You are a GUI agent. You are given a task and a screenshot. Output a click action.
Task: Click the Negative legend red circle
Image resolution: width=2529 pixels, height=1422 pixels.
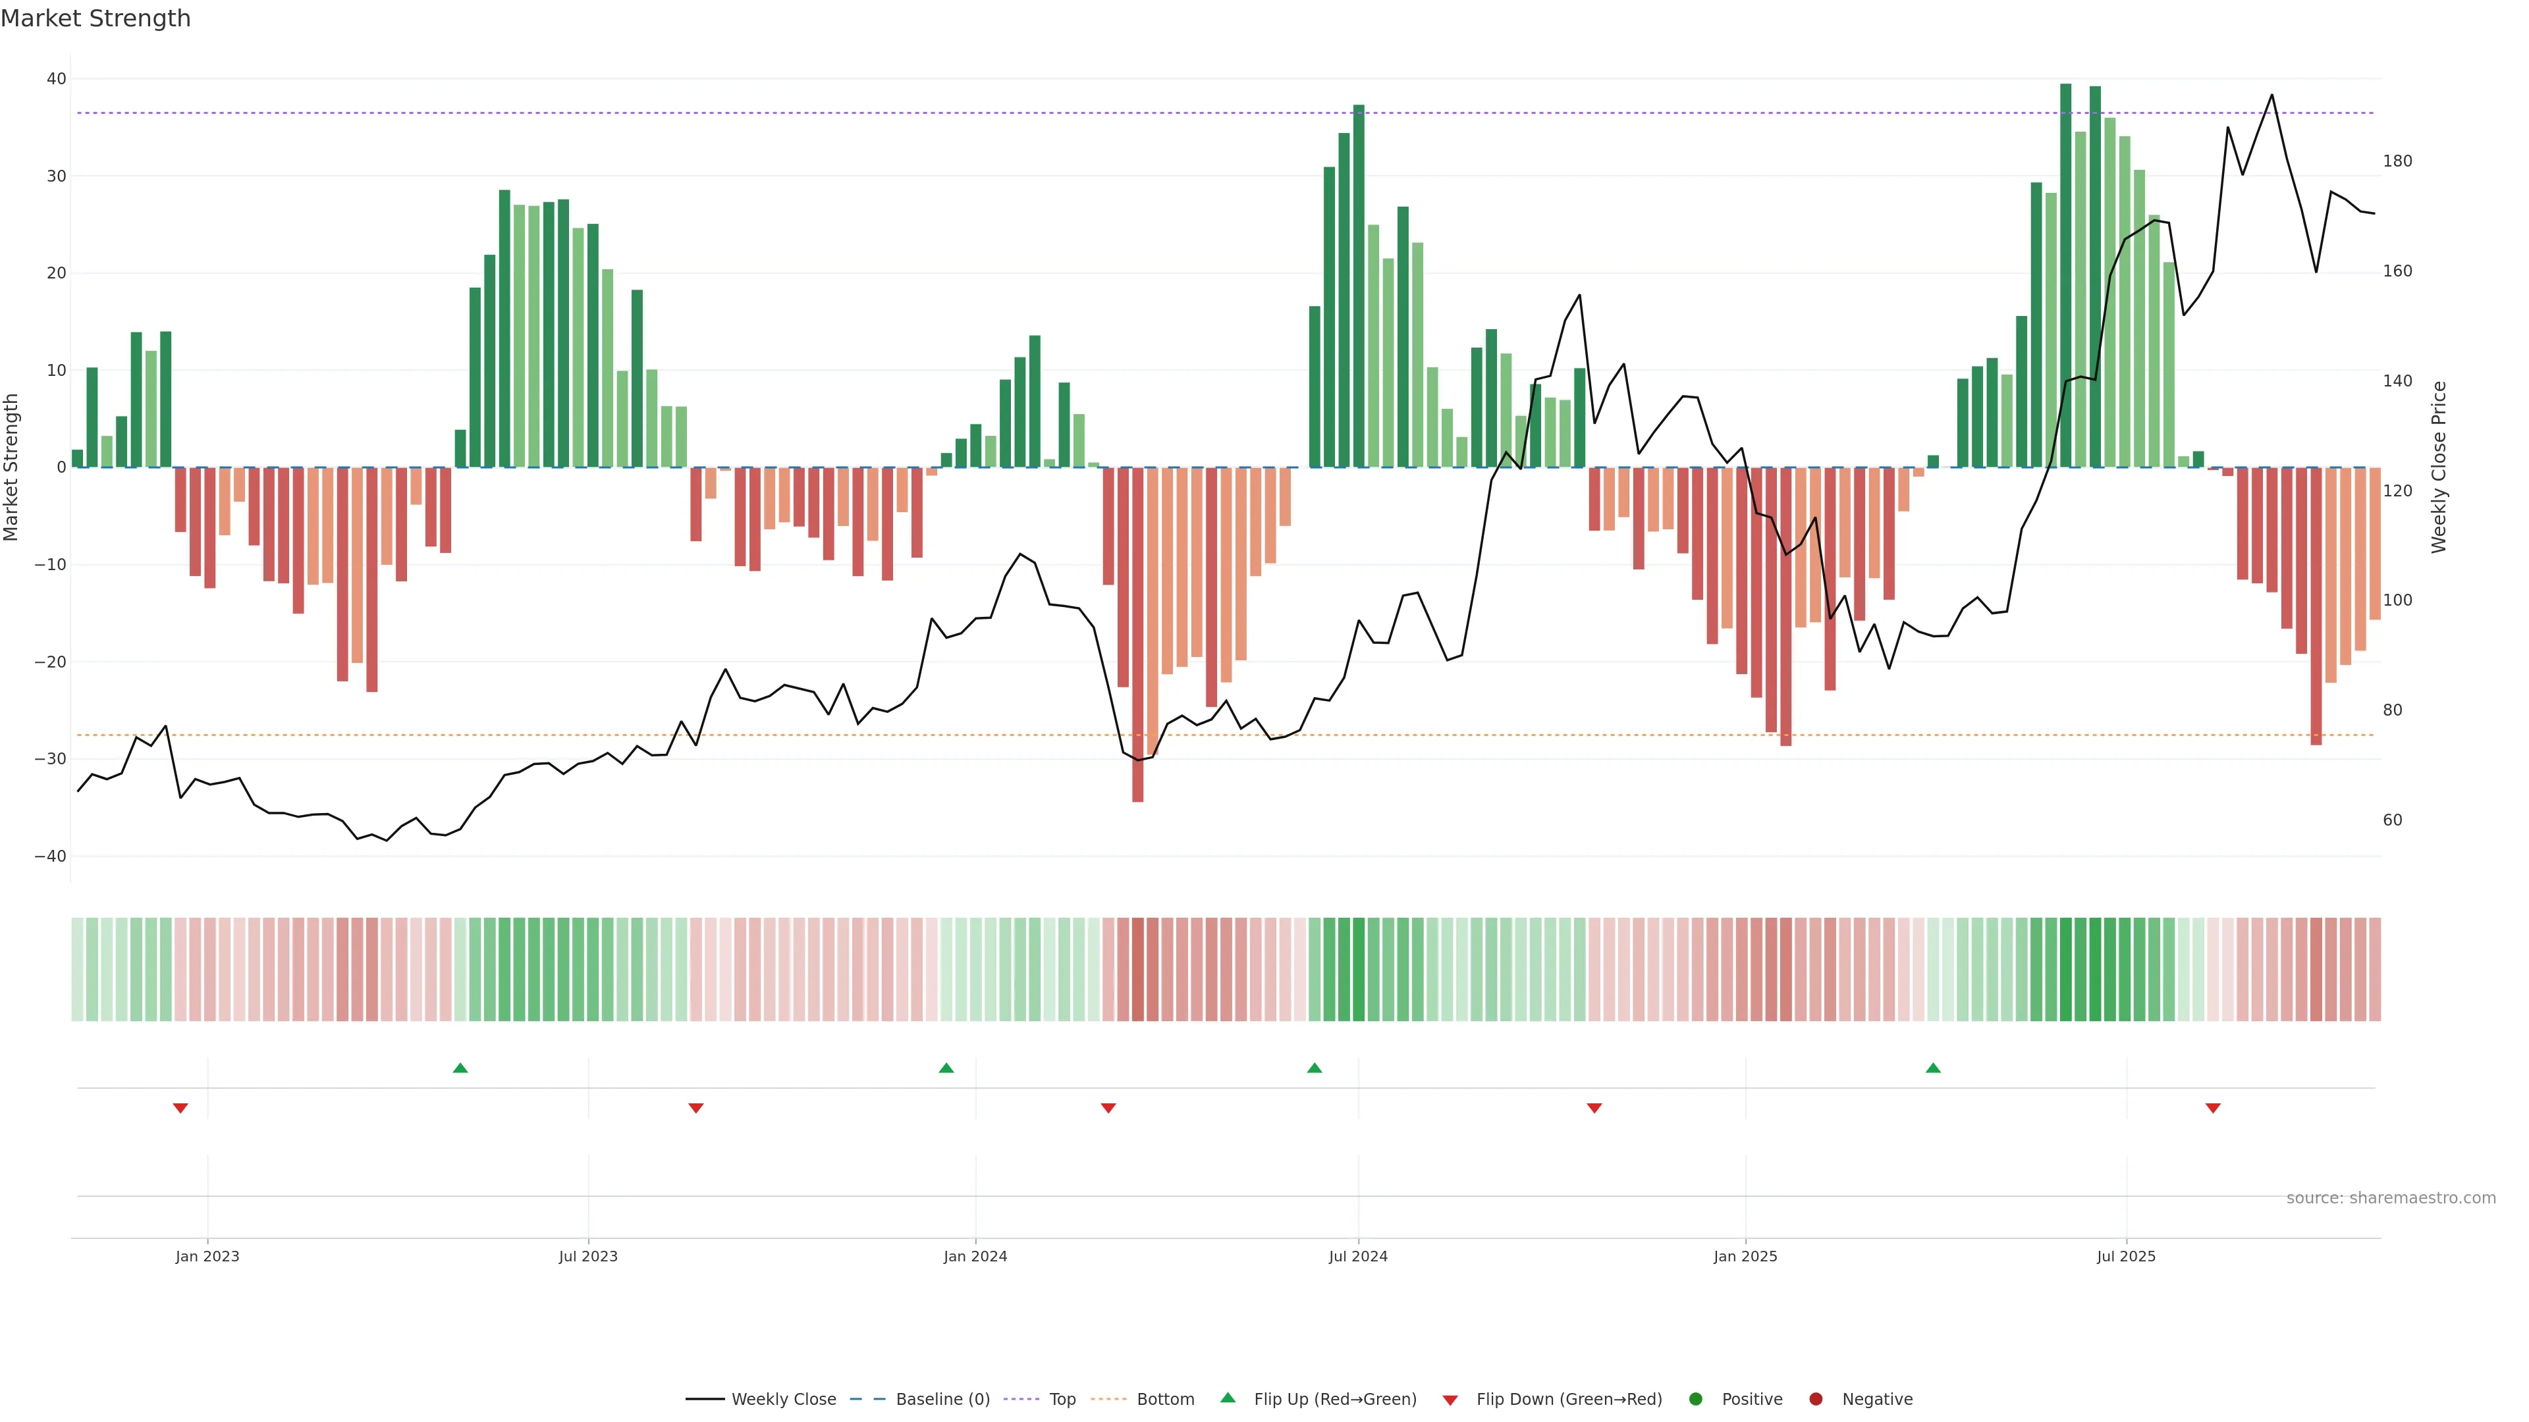[1815, 1400]
